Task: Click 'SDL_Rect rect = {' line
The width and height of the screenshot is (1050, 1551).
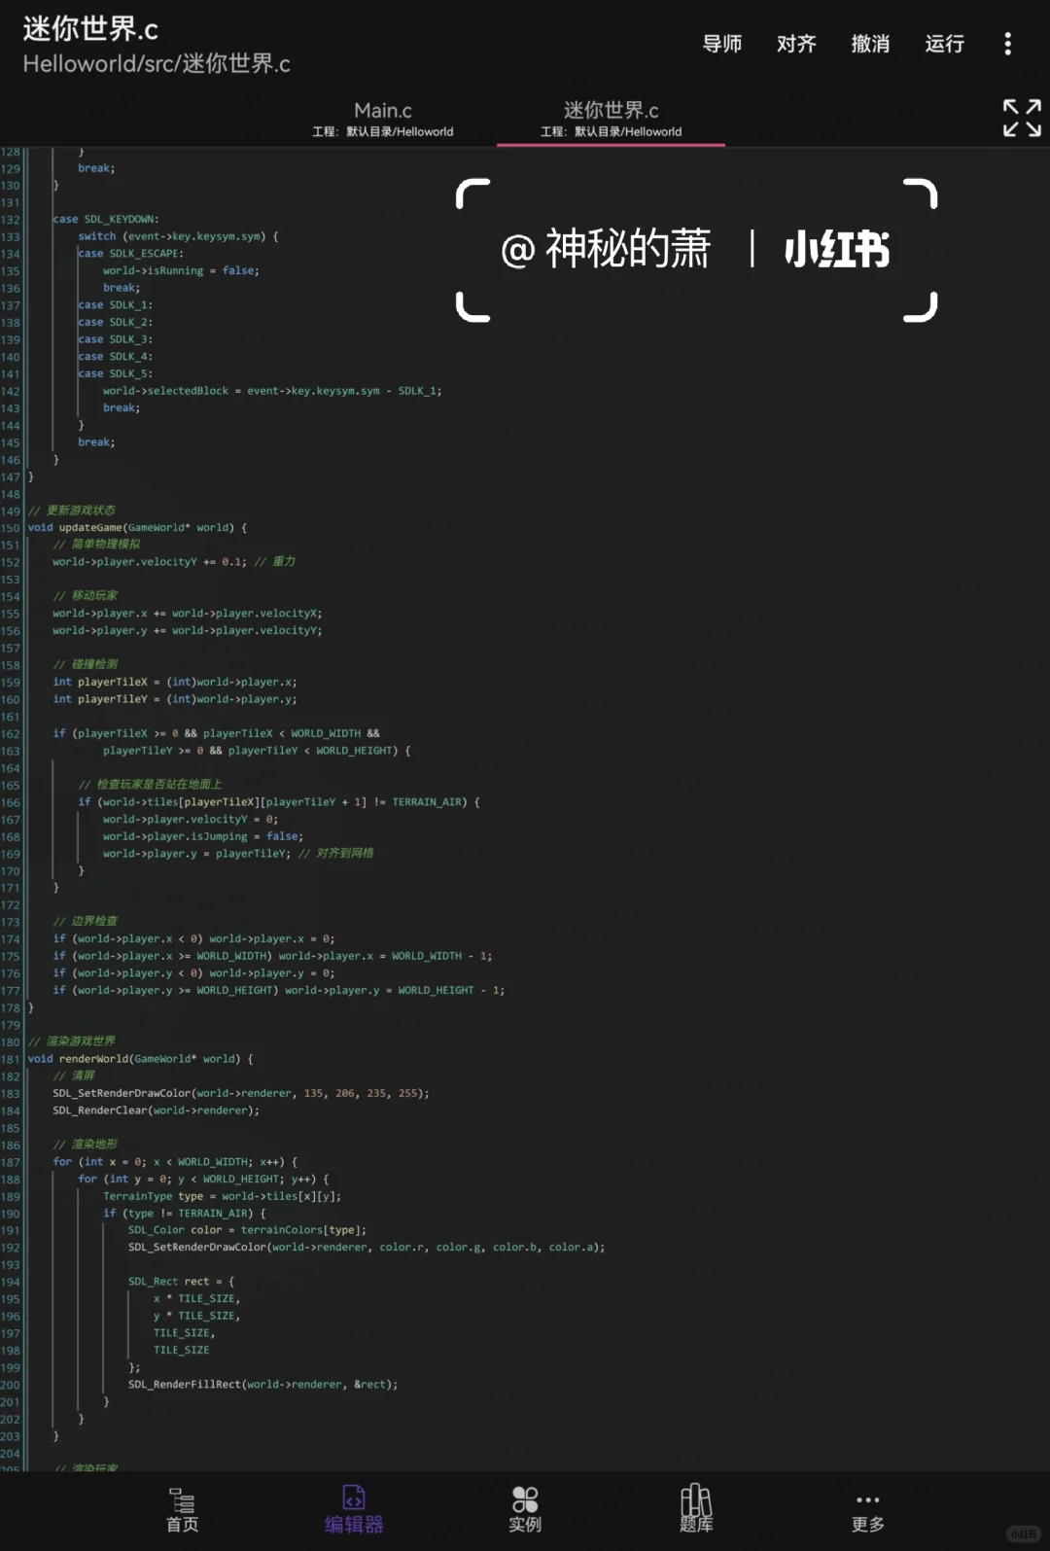Action: point(181,1282)
